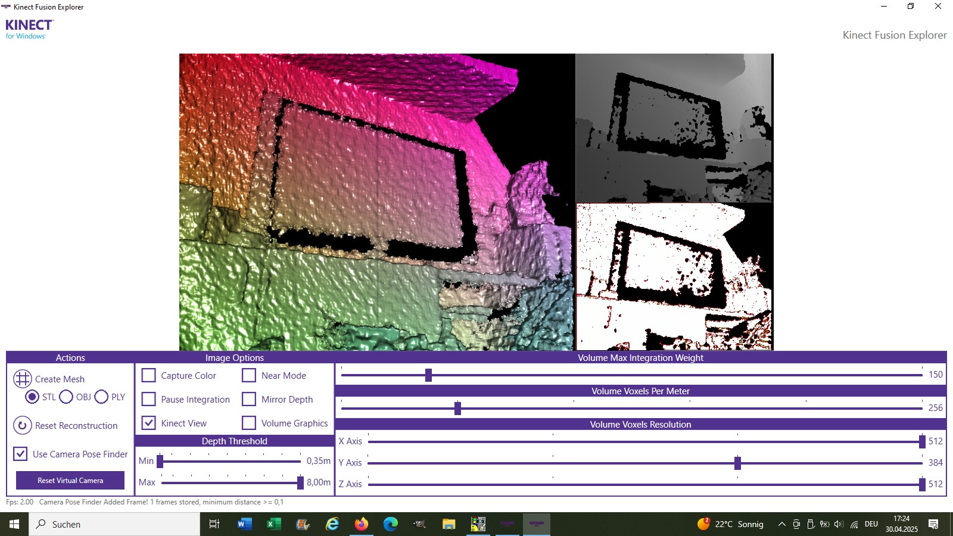Open the notification center icon

pos(933,524)
